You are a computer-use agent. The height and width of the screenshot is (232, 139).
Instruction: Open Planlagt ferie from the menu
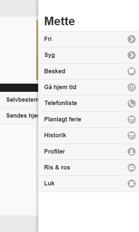point(89,120)
